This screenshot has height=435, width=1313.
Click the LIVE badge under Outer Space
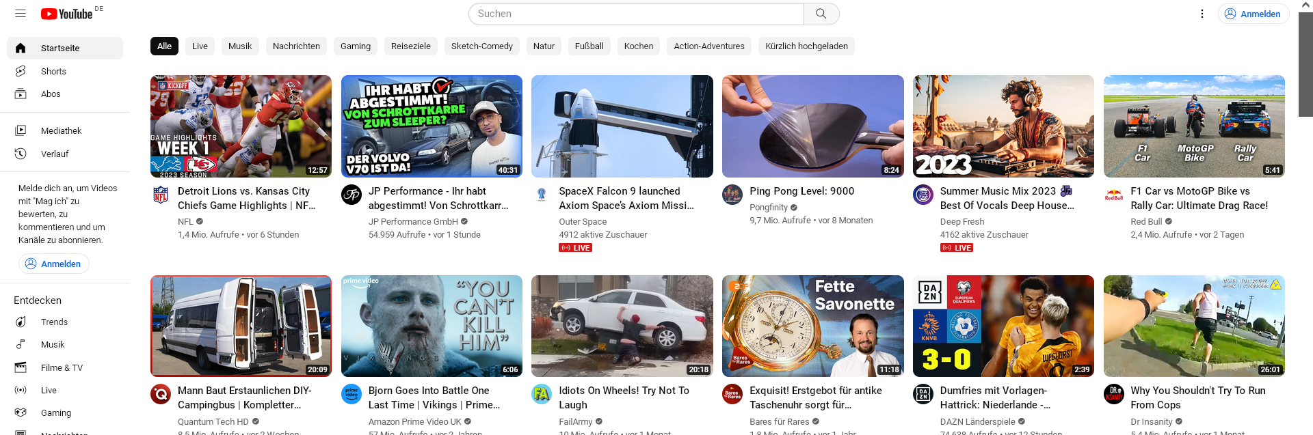pyautogui.click(x=576, y=248)
